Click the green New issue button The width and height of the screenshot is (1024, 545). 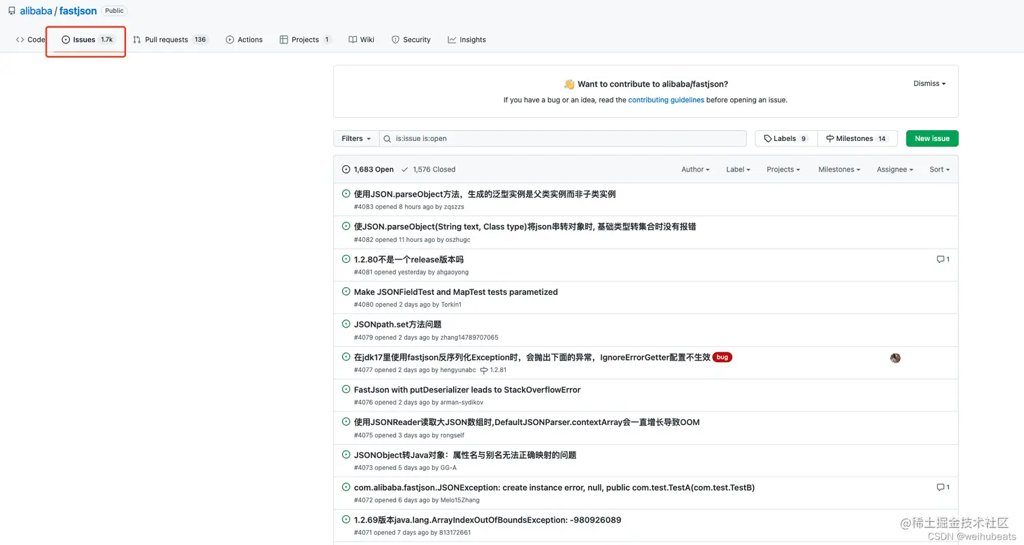point(932,138)
